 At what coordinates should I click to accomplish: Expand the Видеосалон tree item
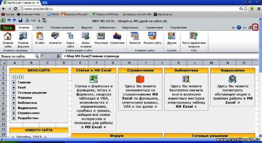click(x=14, y=108)
